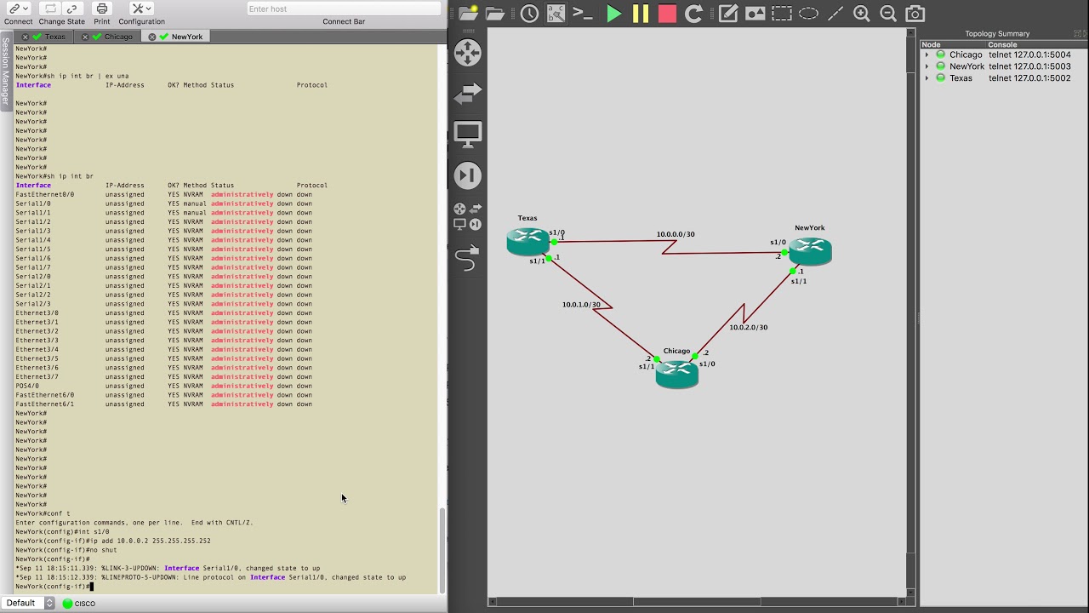Open the Session Manager side panel
The width and height of the screenshot is (1089, 613).
click(x=5, y=72)
